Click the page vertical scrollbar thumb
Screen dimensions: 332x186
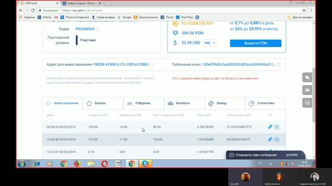tap(314, 95)
